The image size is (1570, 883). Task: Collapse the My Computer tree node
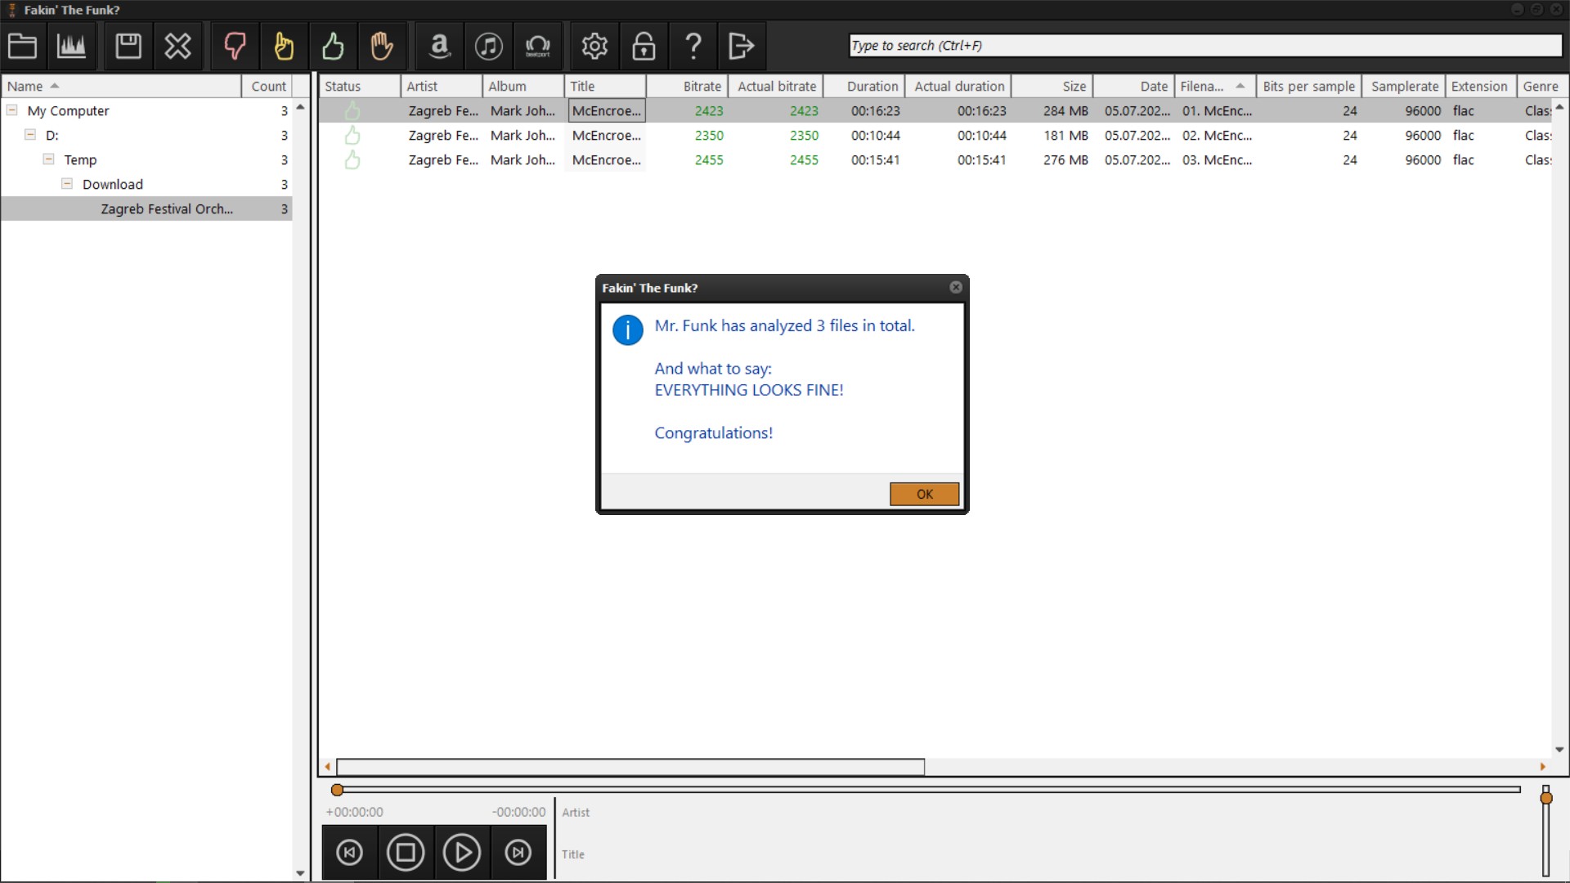pos(12,110)
